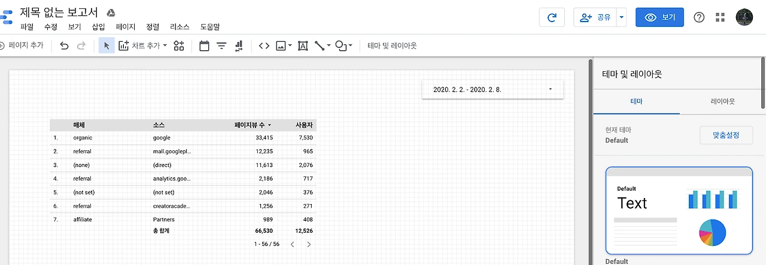This screenshot has height=265, width=766.
Task: Select the Default theme thumbnail
Action: coord(679,211)
